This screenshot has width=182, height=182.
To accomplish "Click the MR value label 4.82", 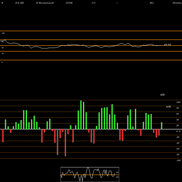I will pos(169,107).
